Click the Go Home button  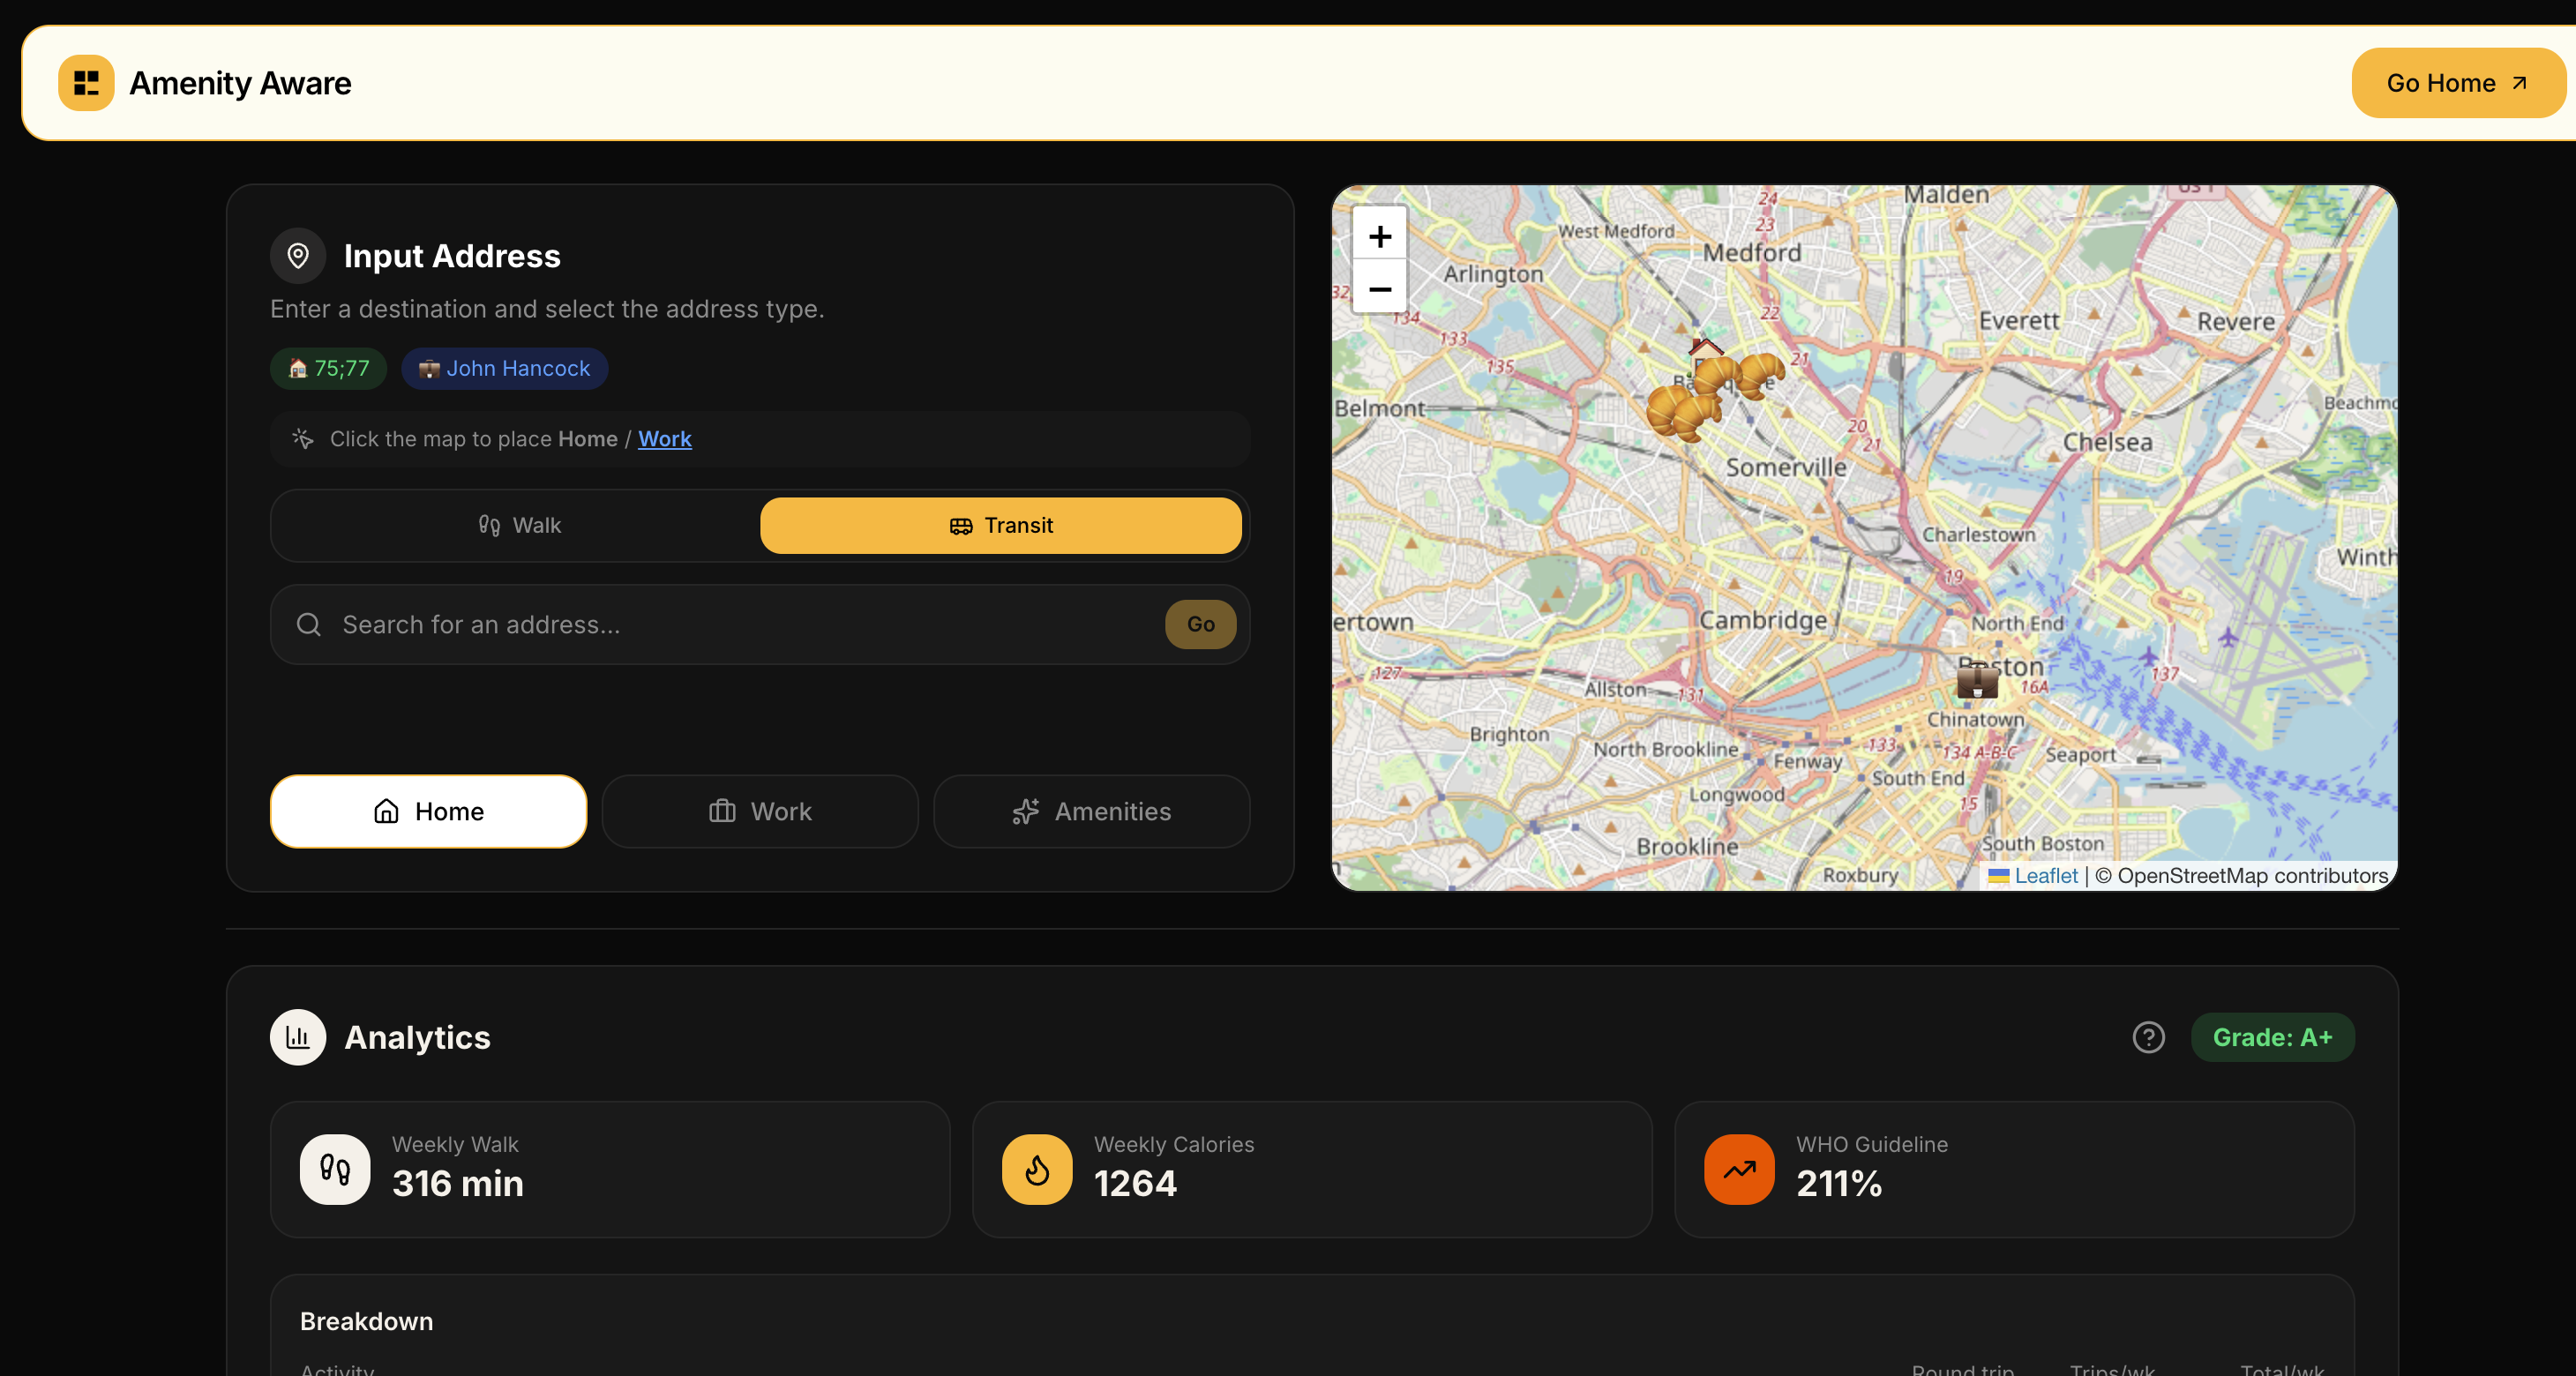click(x=2456, y=83)
